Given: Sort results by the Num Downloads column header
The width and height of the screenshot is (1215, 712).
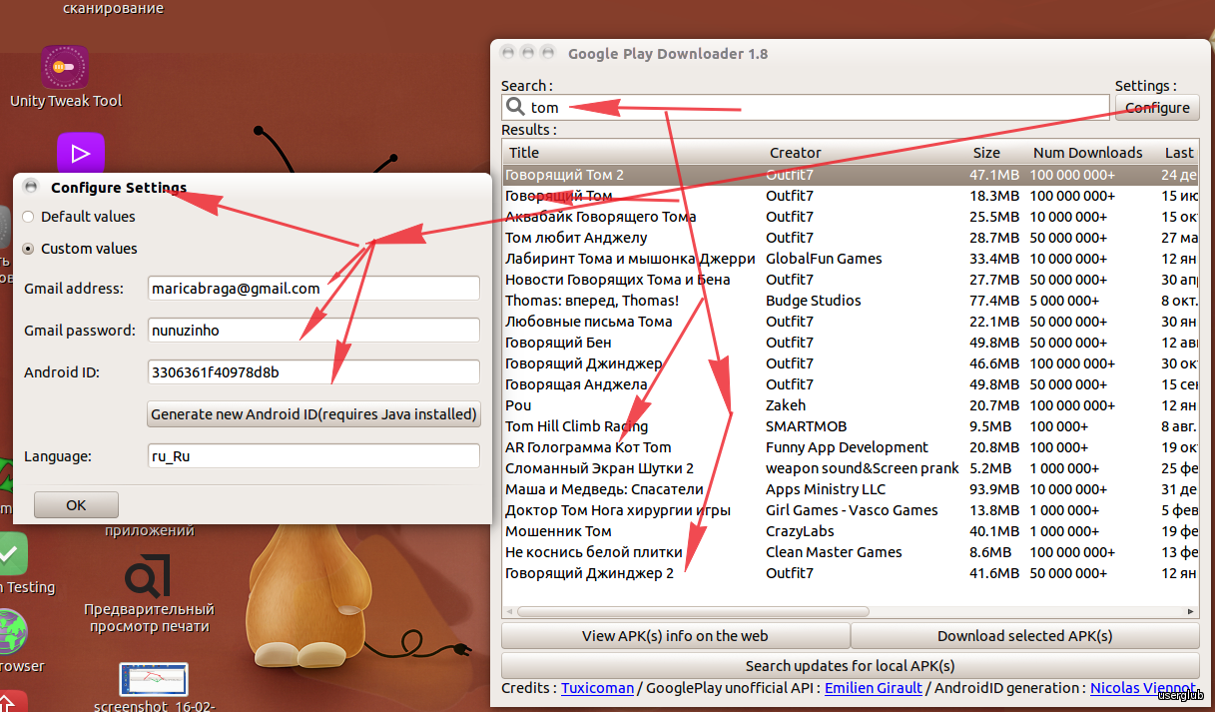Looking at the screenshot, I should click(1093, 153).
